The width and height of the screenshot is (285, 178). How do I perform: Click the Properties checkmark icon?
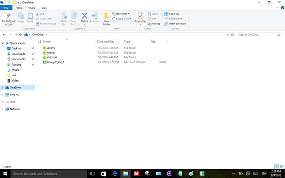[x=140, y=16]
